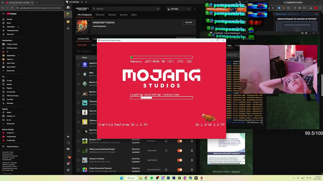The height and width of the screenshot is (181, 323).
Task: Open the Zaxodgy profile dropdown
Action: tap(178, 9)
